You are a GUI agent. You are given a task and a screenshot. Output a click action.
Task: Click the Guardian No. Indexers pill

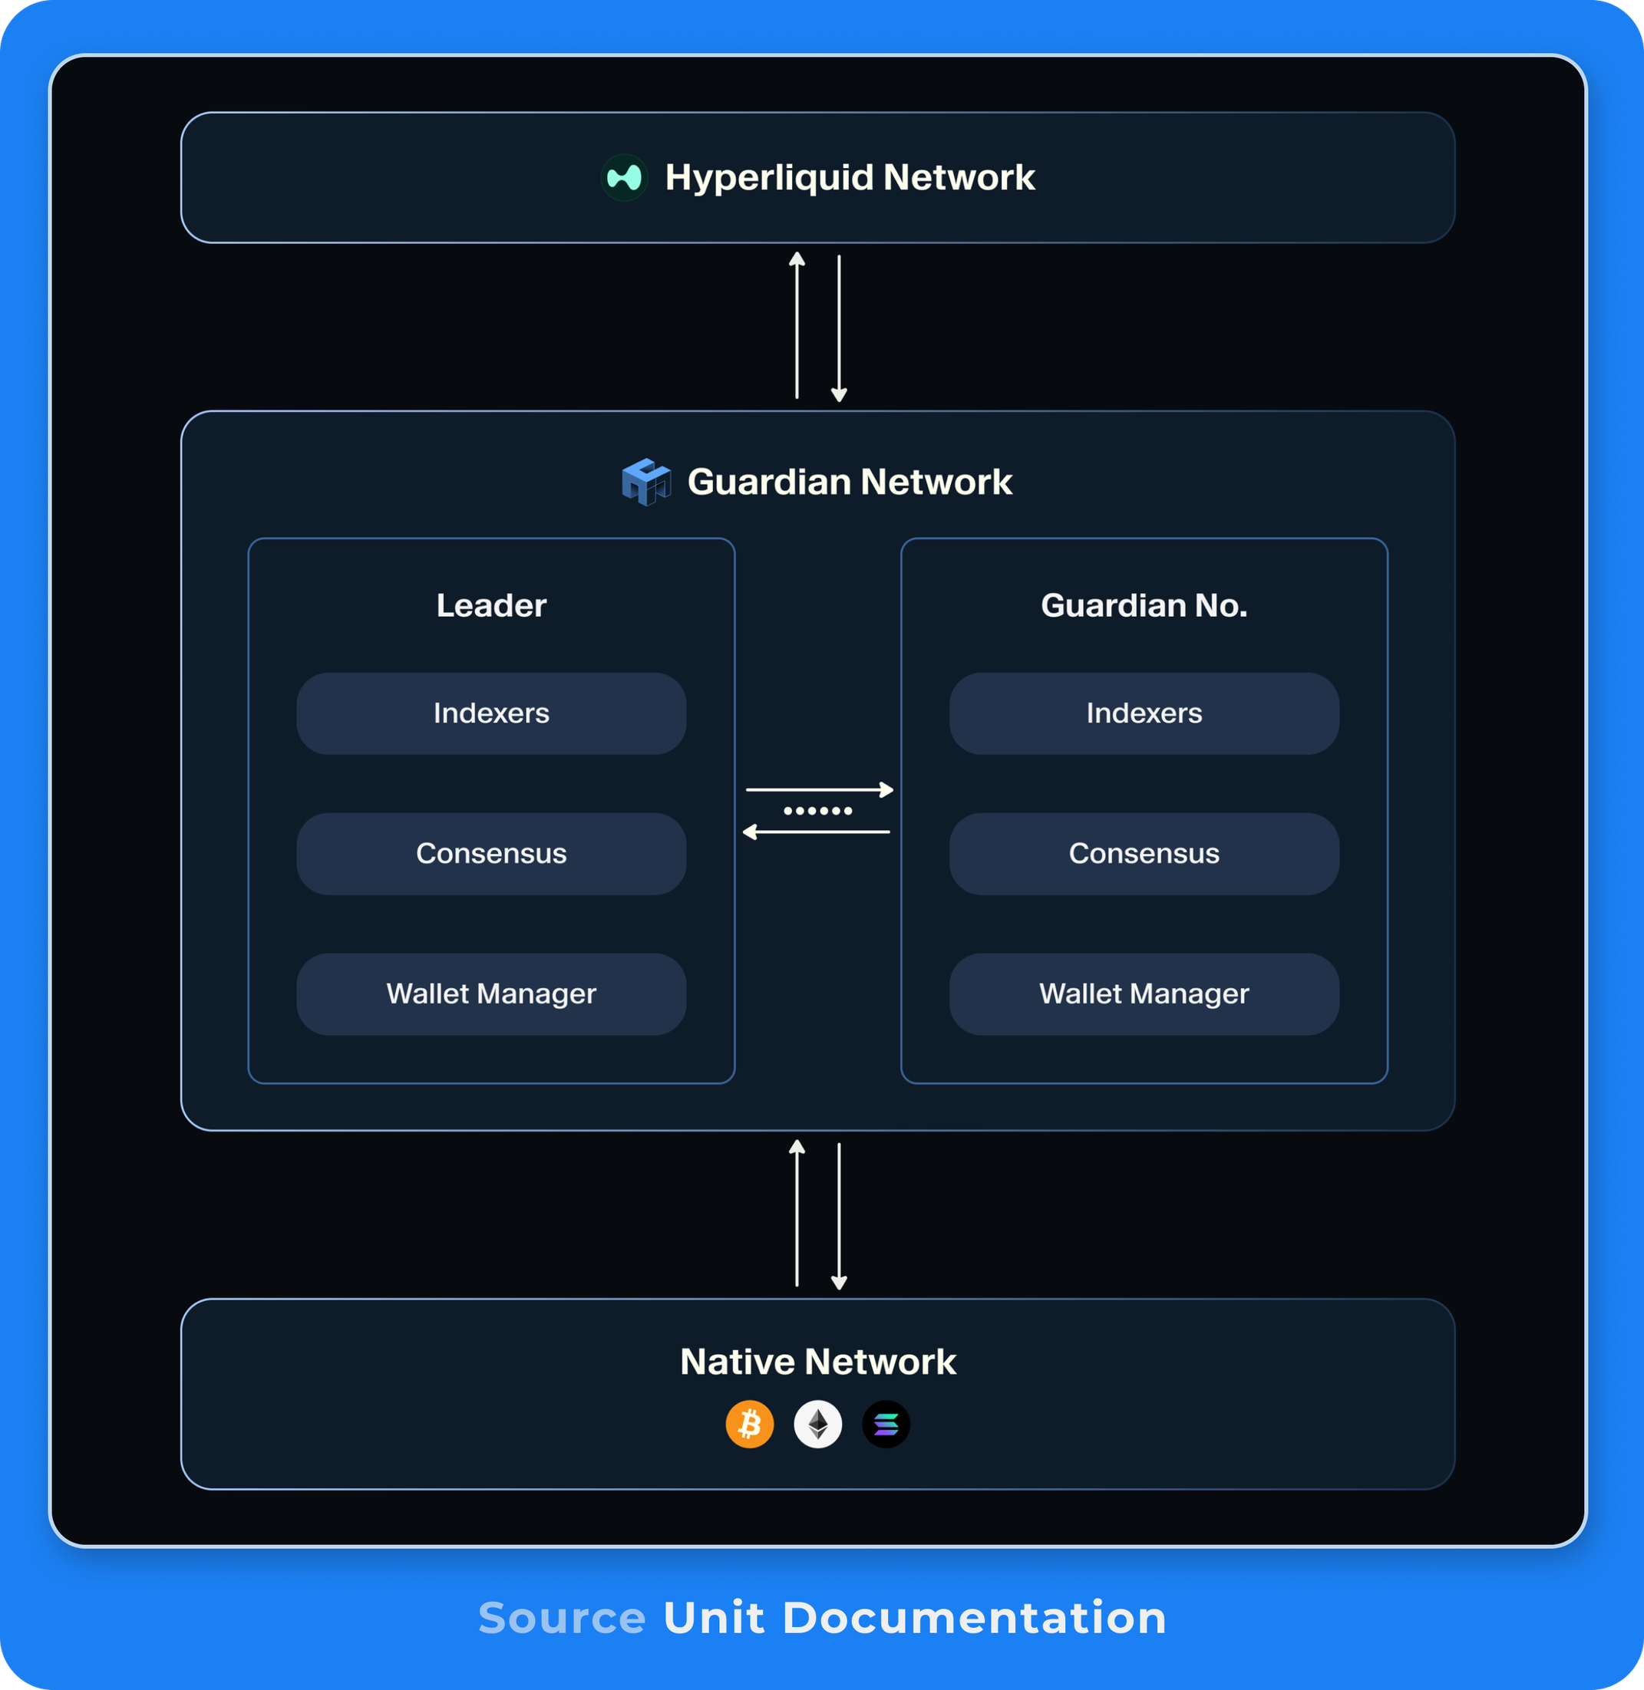[1144, 713]
